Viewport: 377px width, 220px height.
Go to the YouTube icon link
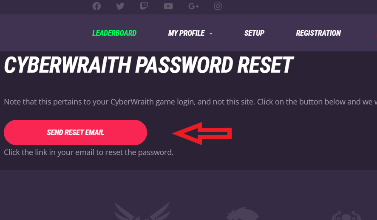(168, 6)
